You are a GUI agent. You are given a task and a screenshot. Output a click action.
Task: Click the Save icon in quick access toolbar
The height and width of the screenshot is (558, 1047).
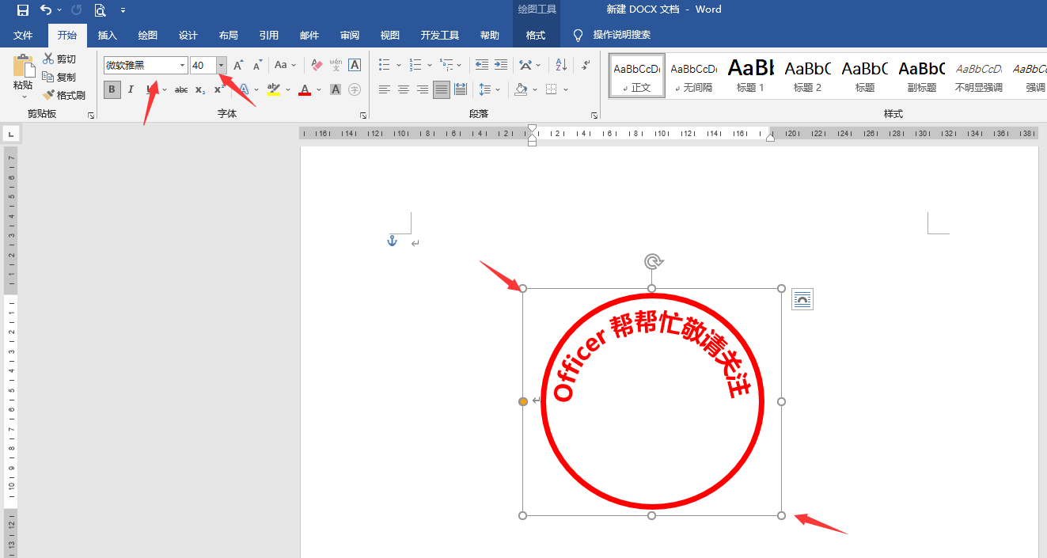[x=22, y=10]
